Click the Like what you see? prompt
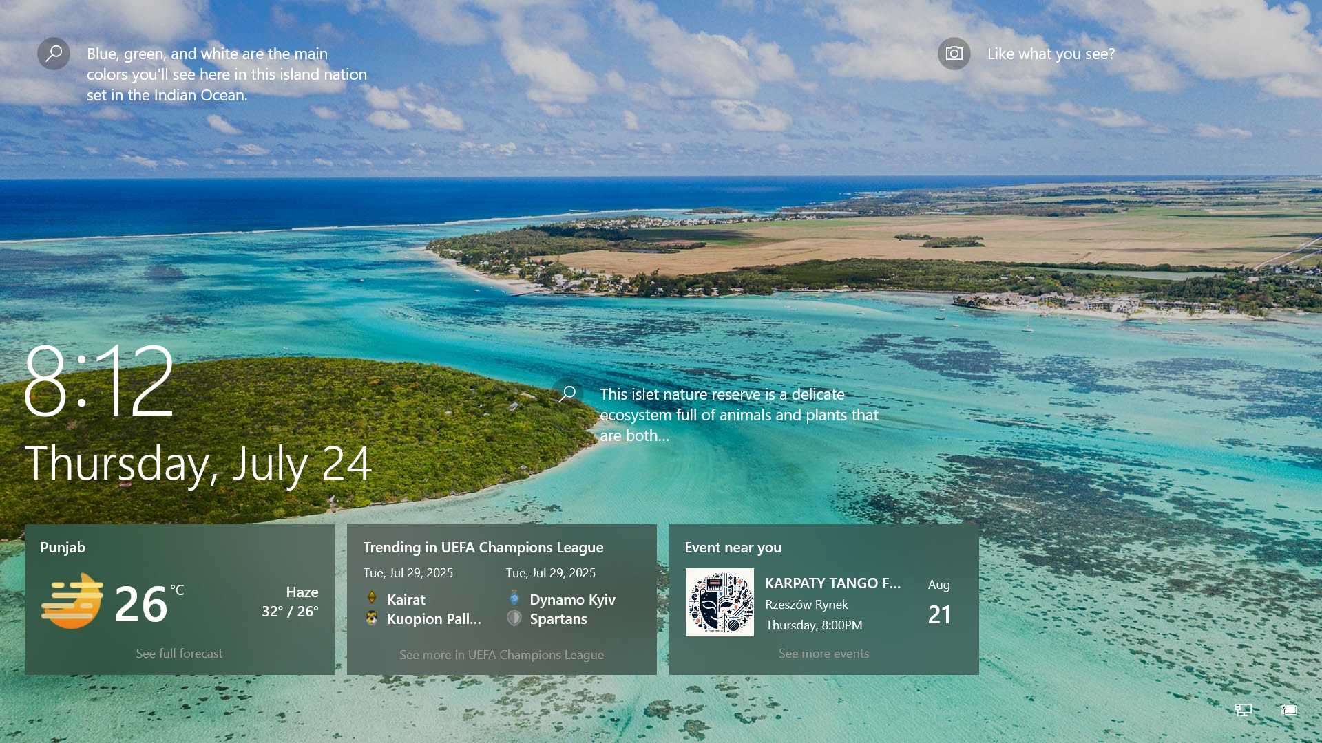The height and width of the screenshot is (743, 1322). point(1051,54)
